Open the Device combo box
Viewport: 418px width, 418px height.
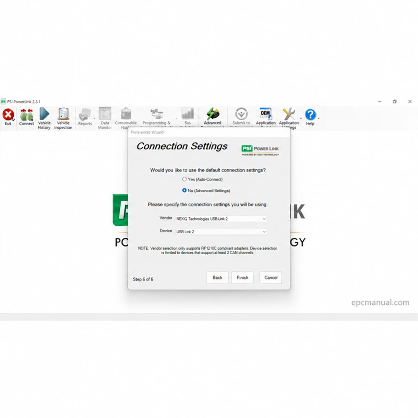[221, 232]
